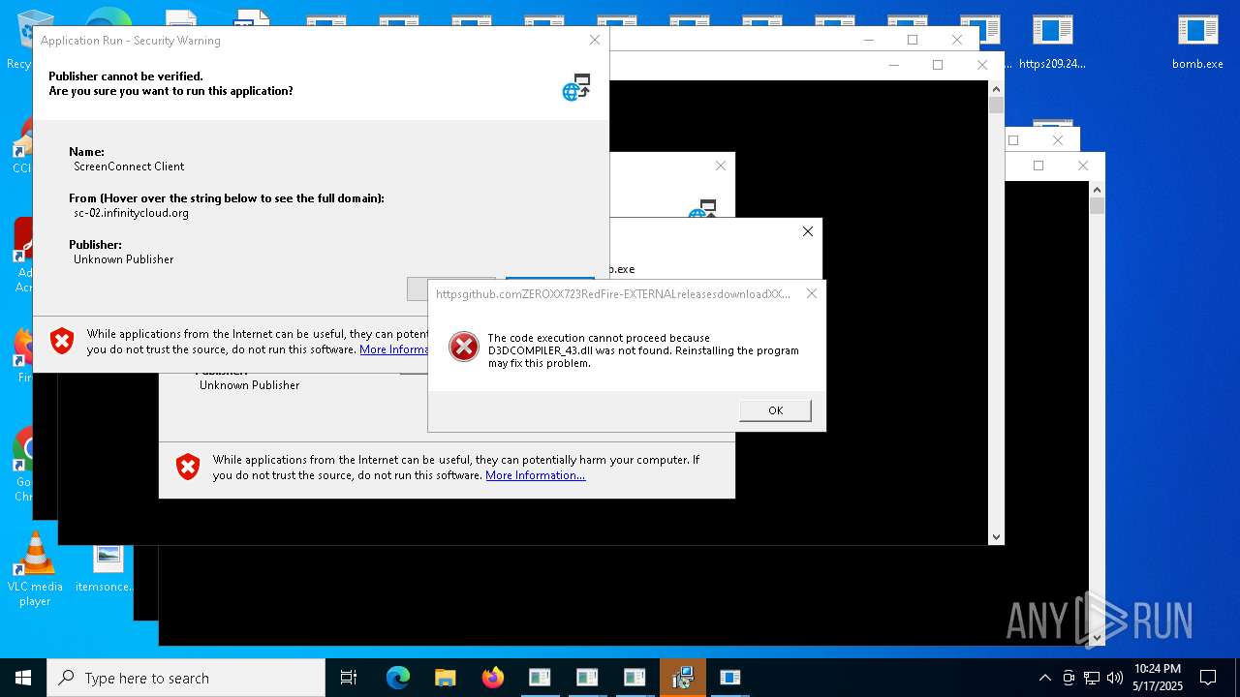This screenshot has width=1240, height=697.
Task: Click the down arrow of the rightmost console scrollbar
Action: click(x=1097, y=638)
